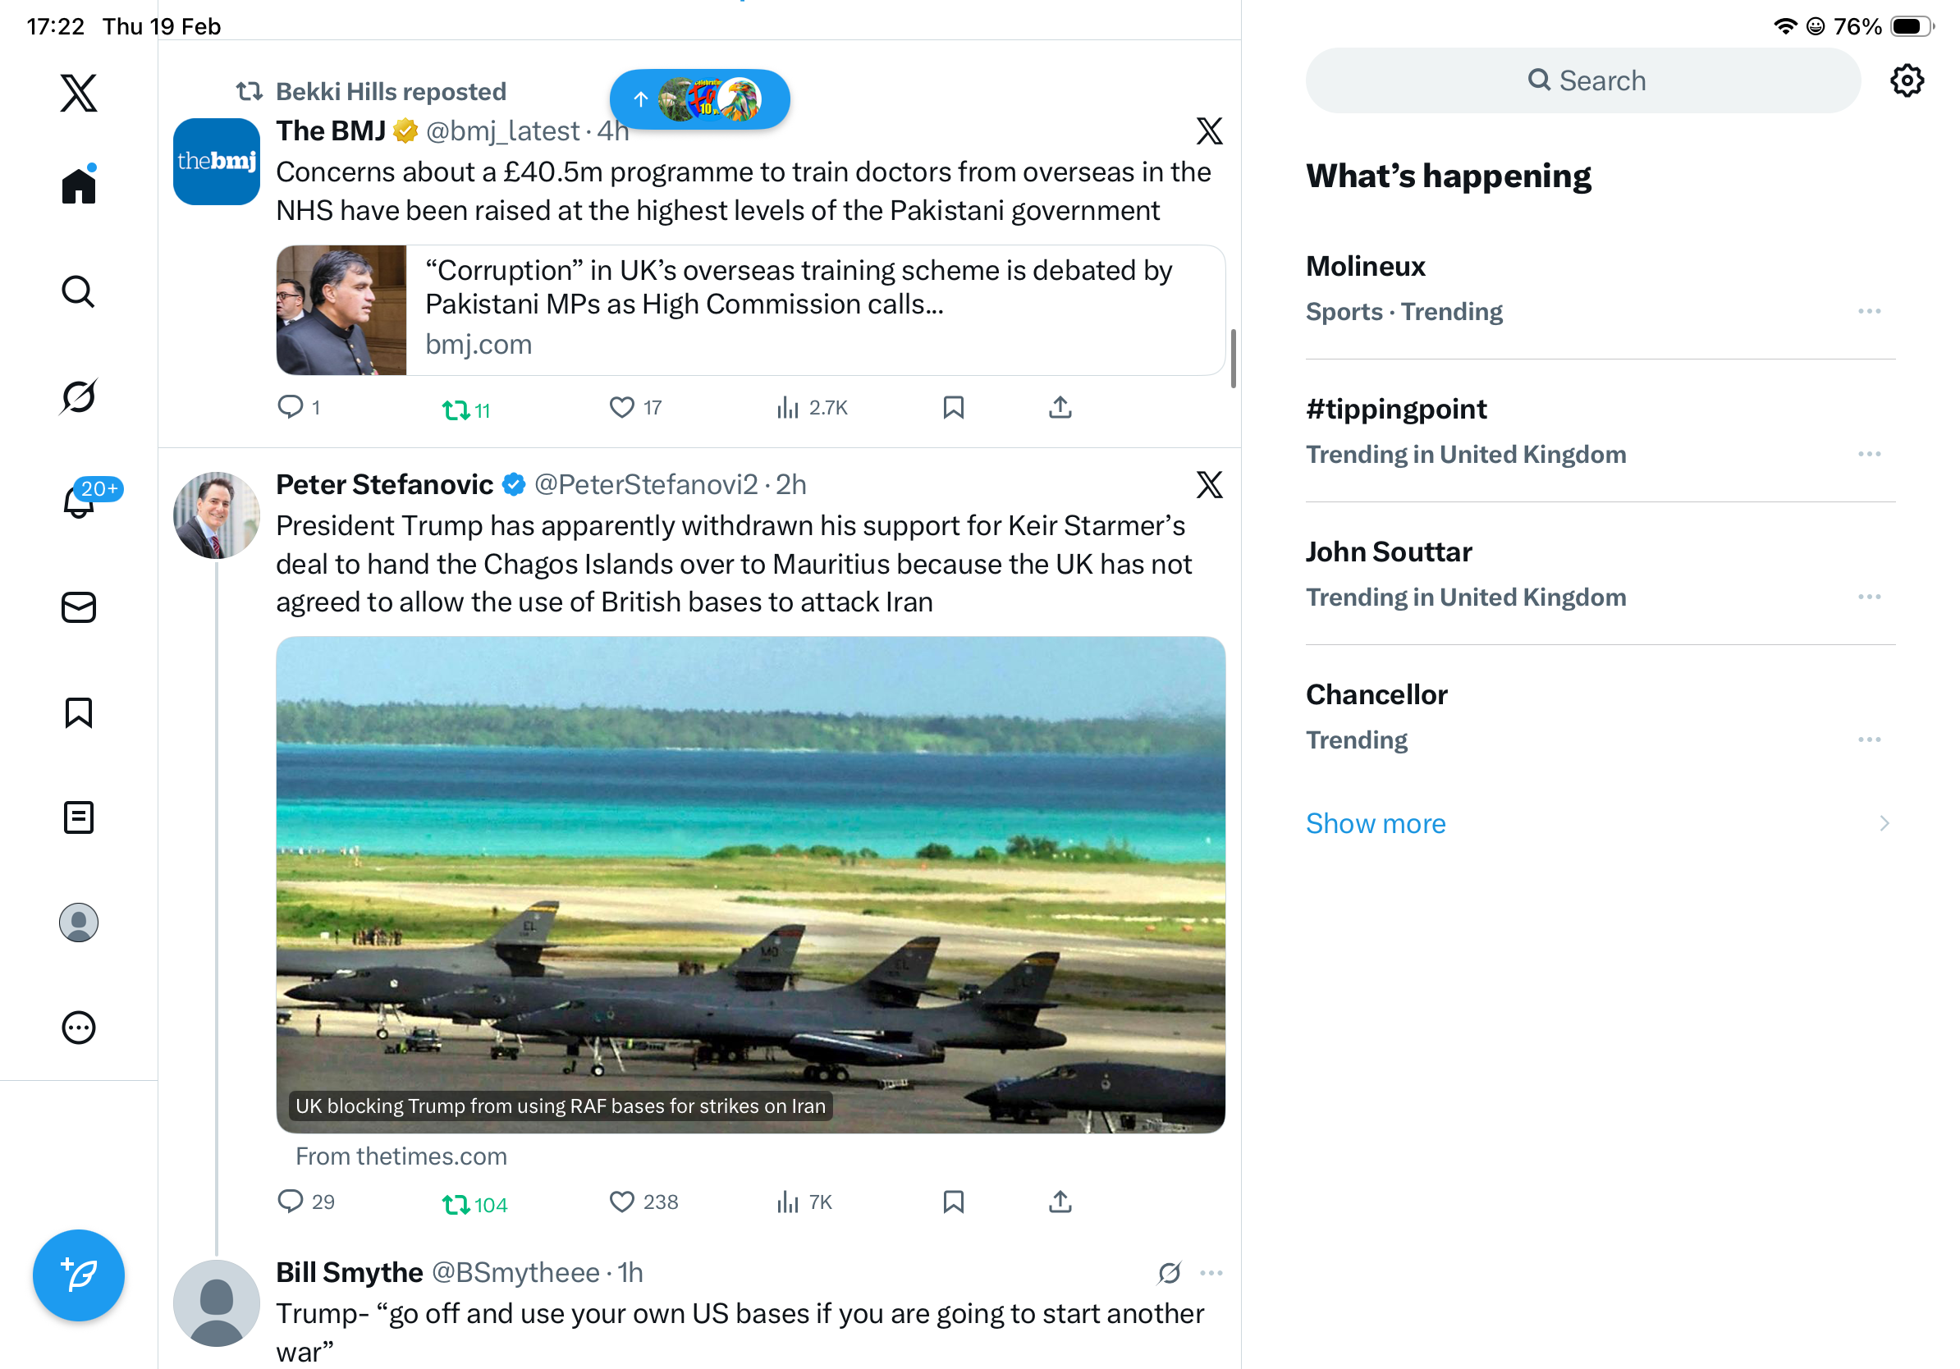Open notifications bell with 20+ badge
Viewport: 1960px width, 1369px height.
click(x=79, y=501)
